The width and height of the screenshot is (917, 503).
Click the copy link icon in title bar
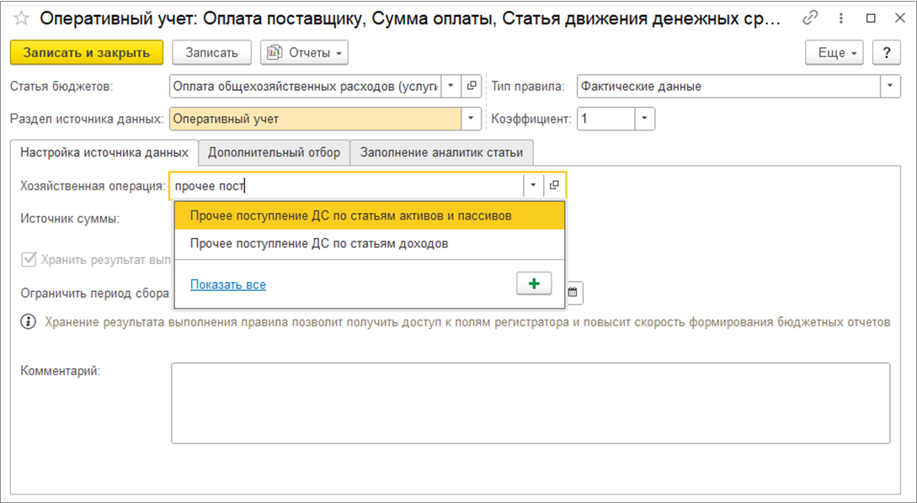tap(811, 18)
